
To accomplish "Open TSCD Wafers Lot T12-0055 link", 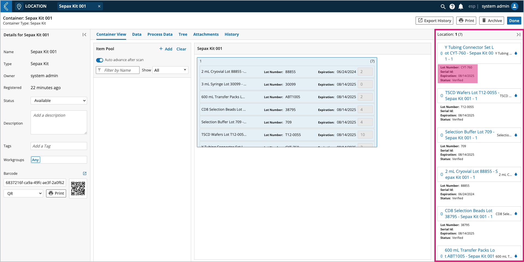I will (472, 96).
